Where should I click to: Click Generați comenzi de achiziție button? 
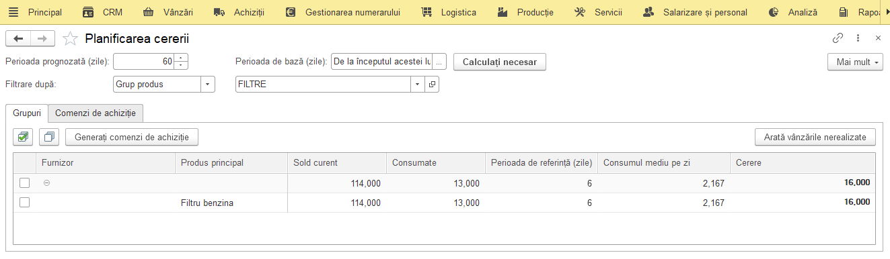tap(132, 137)
